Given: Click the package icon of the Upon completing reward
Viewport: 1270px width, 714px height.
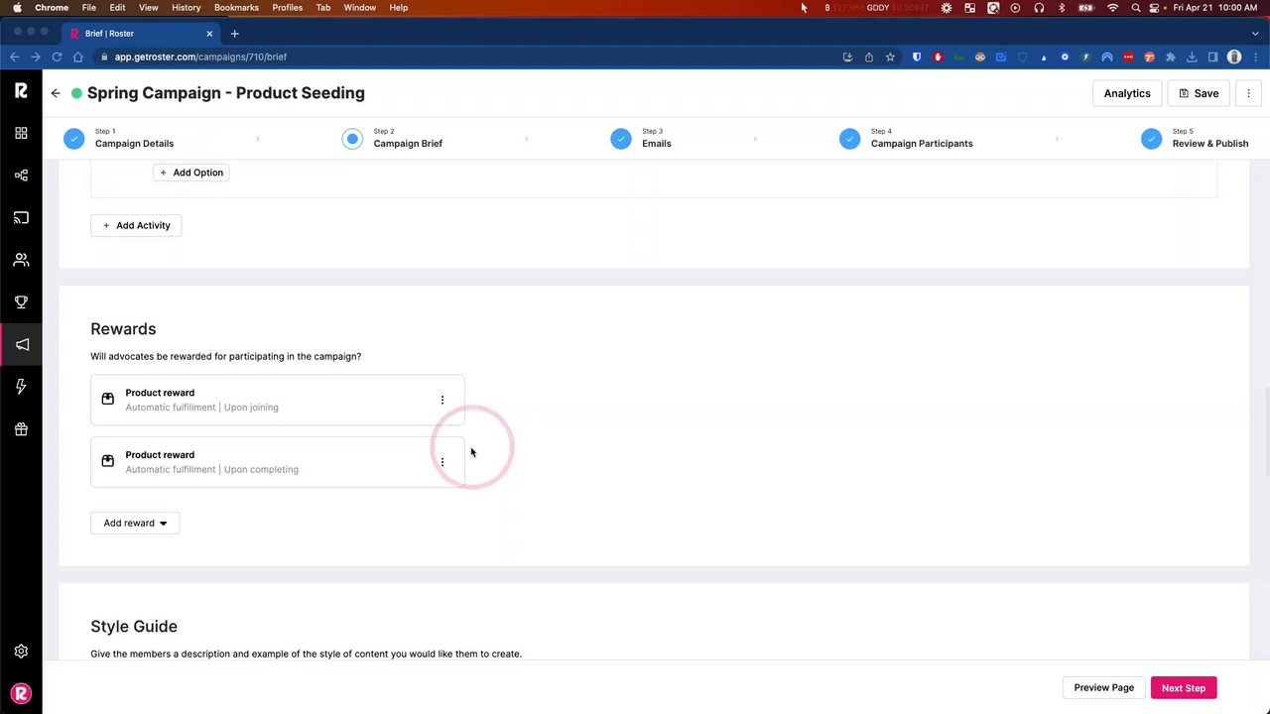Looking at the screenshot, I should pyautogui.click(x=108, y=461).
